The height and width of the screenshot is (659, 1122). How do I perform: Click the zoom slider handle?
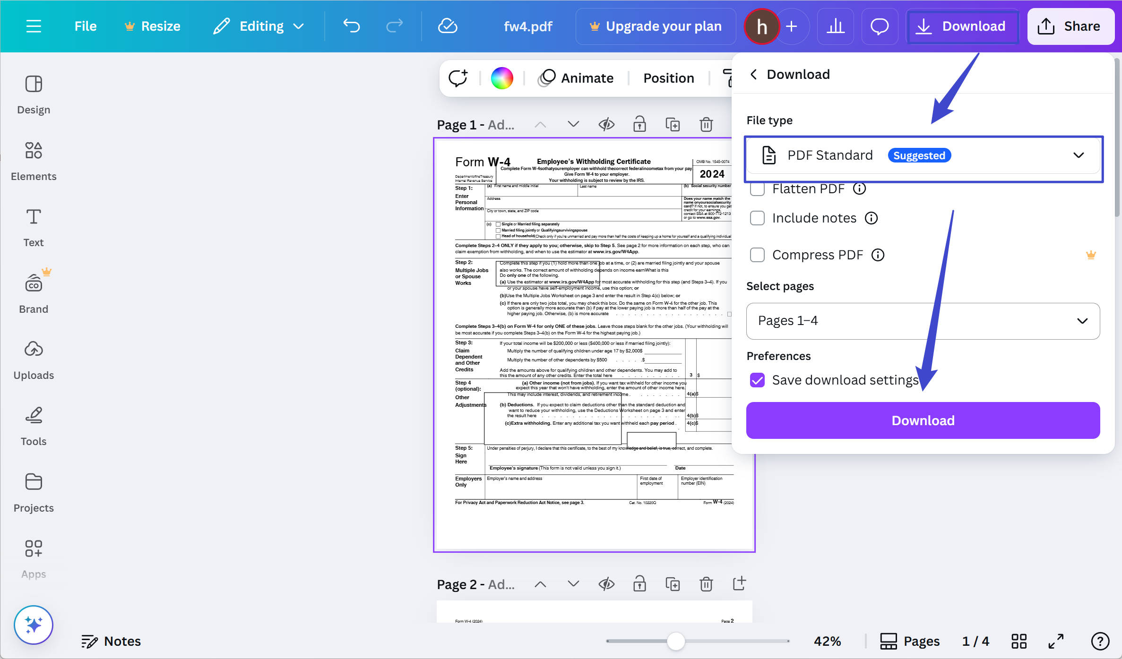(676, 641)
